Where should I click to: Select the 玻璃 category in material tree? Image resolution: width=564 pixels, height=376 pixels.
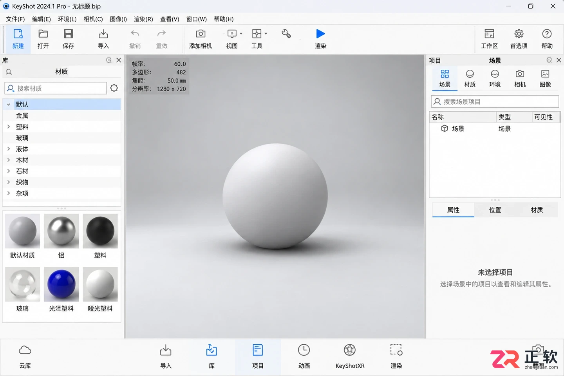(x=62, y=138)
